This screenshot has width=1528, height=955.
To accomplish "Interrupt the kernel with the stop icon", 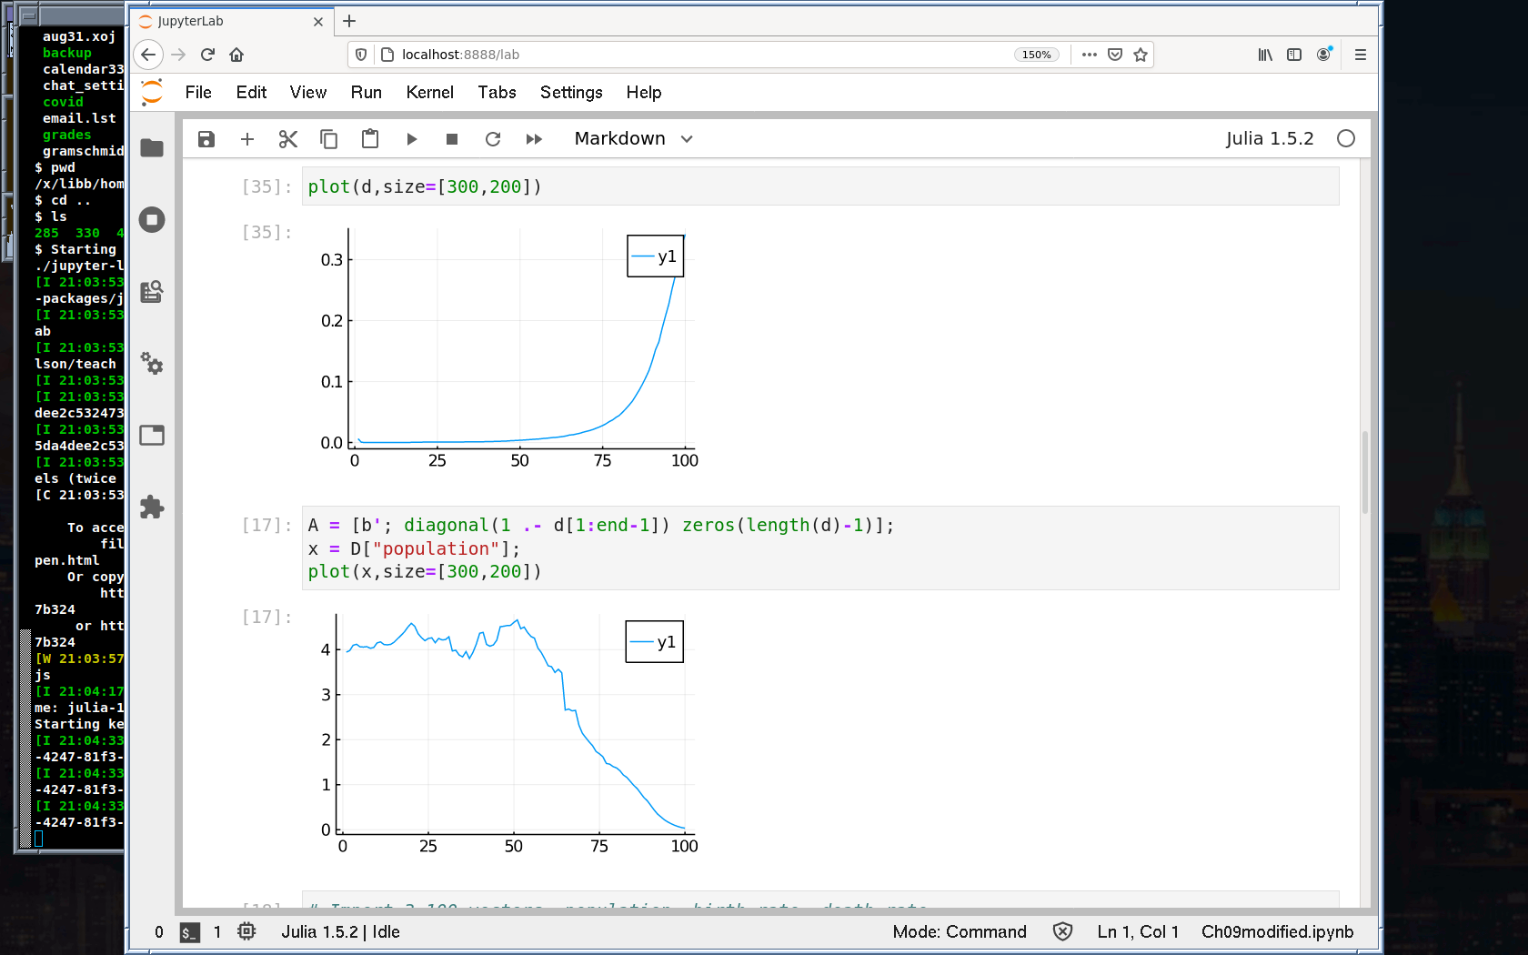I will pyautogui.click(x=452, y=139).
